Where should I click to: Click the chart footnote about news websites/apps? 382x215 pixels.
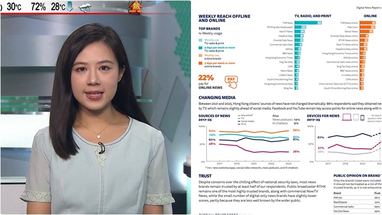coord(251,168)
